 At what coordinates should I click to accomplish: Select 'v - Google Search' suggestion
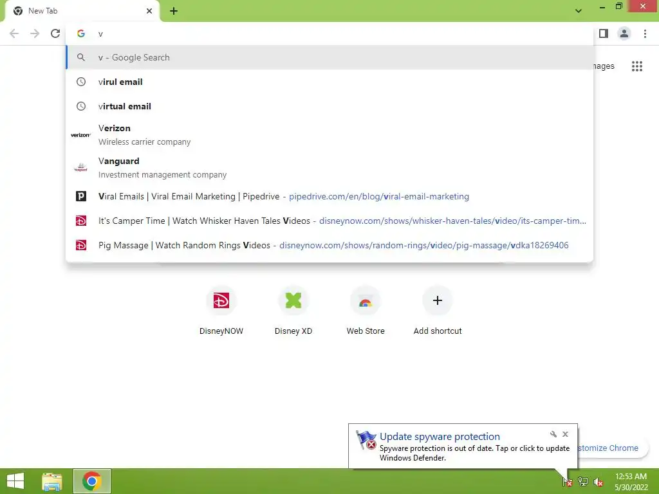tap(329, 57)
